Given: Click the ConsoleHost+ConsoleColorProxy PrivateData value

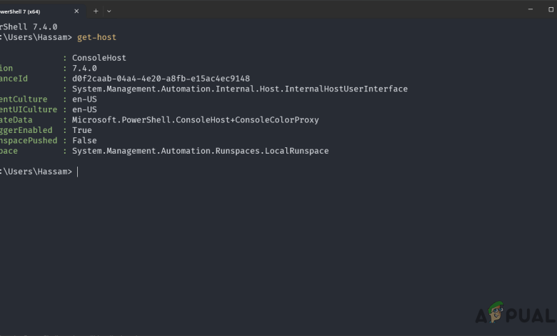Looking at the screenshot, I should (195, 120).
